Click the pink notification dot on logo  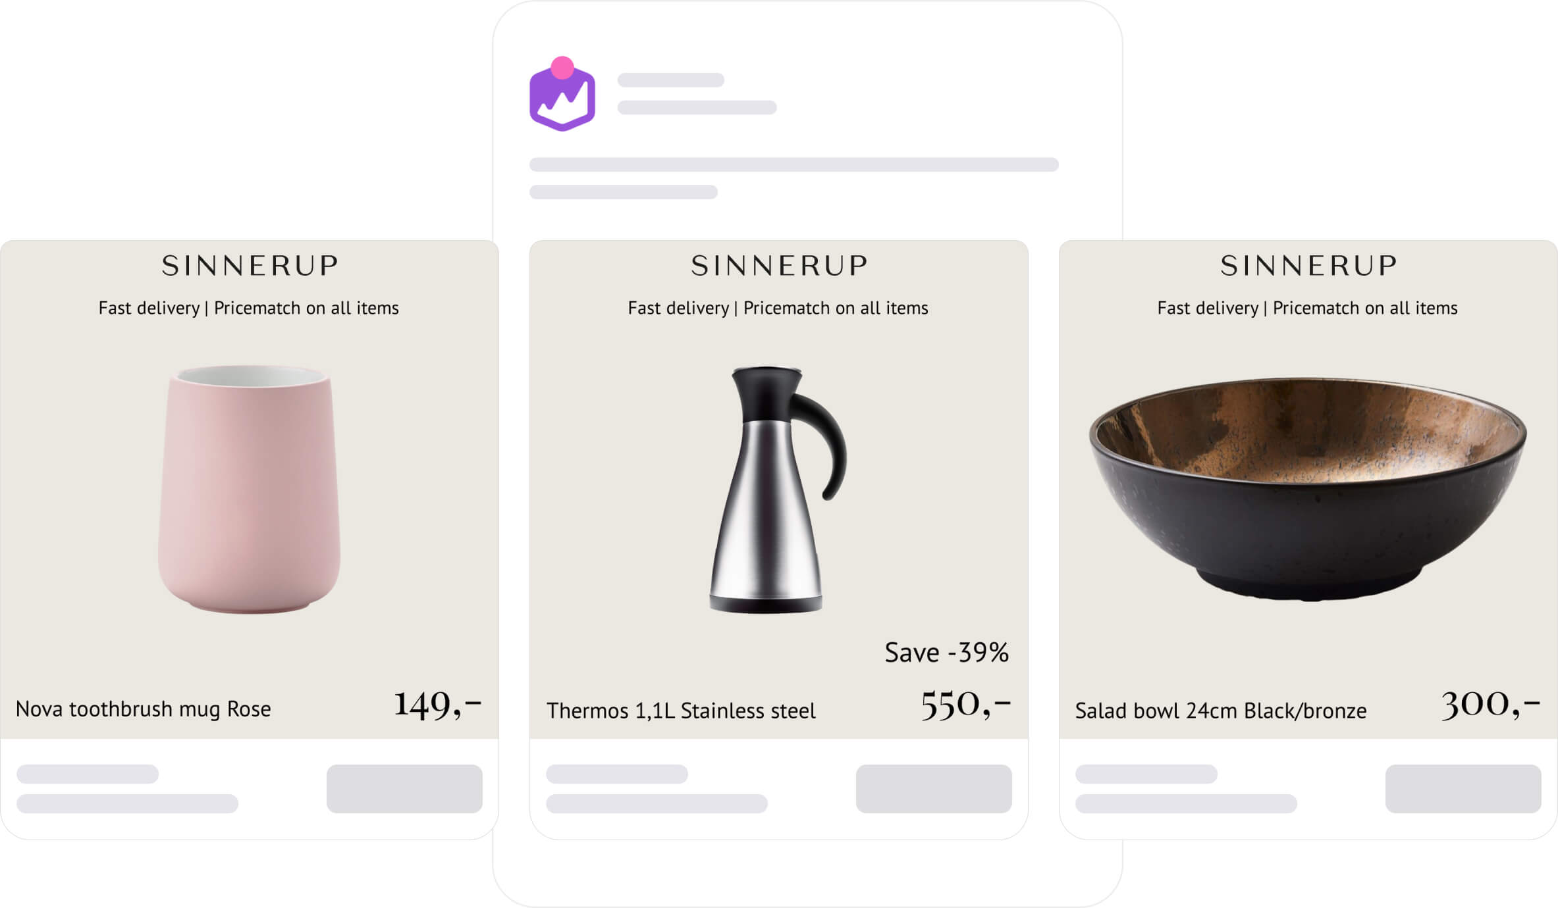tap(562, 68)
